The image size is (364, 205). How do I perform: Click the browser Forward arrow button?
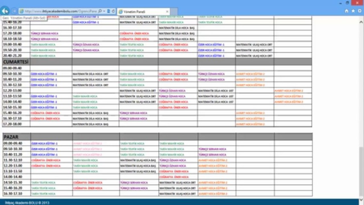14,11
